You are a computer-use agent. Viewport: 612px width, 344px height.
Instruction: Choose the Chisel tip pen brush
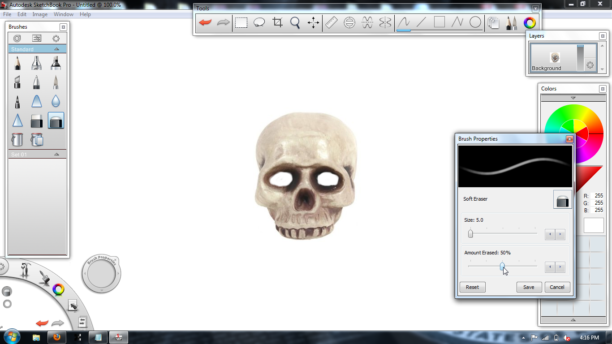point(17,82)
